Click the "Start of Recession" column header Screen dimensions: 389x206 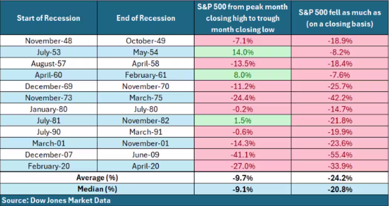click(x=48, y=18)
